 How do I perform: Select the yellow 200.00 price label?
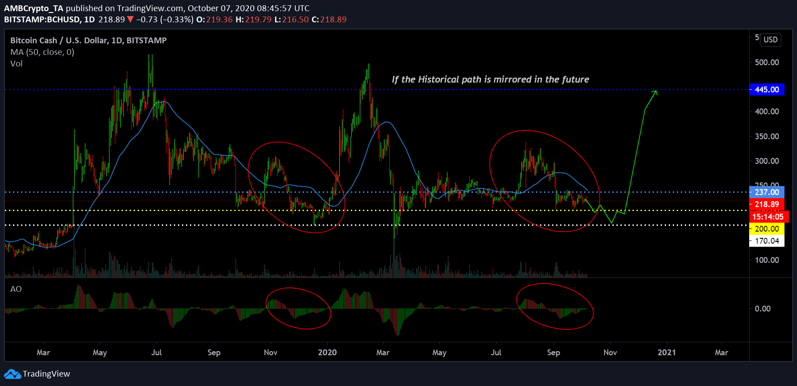pyautogui.click(x=767, y=229)
